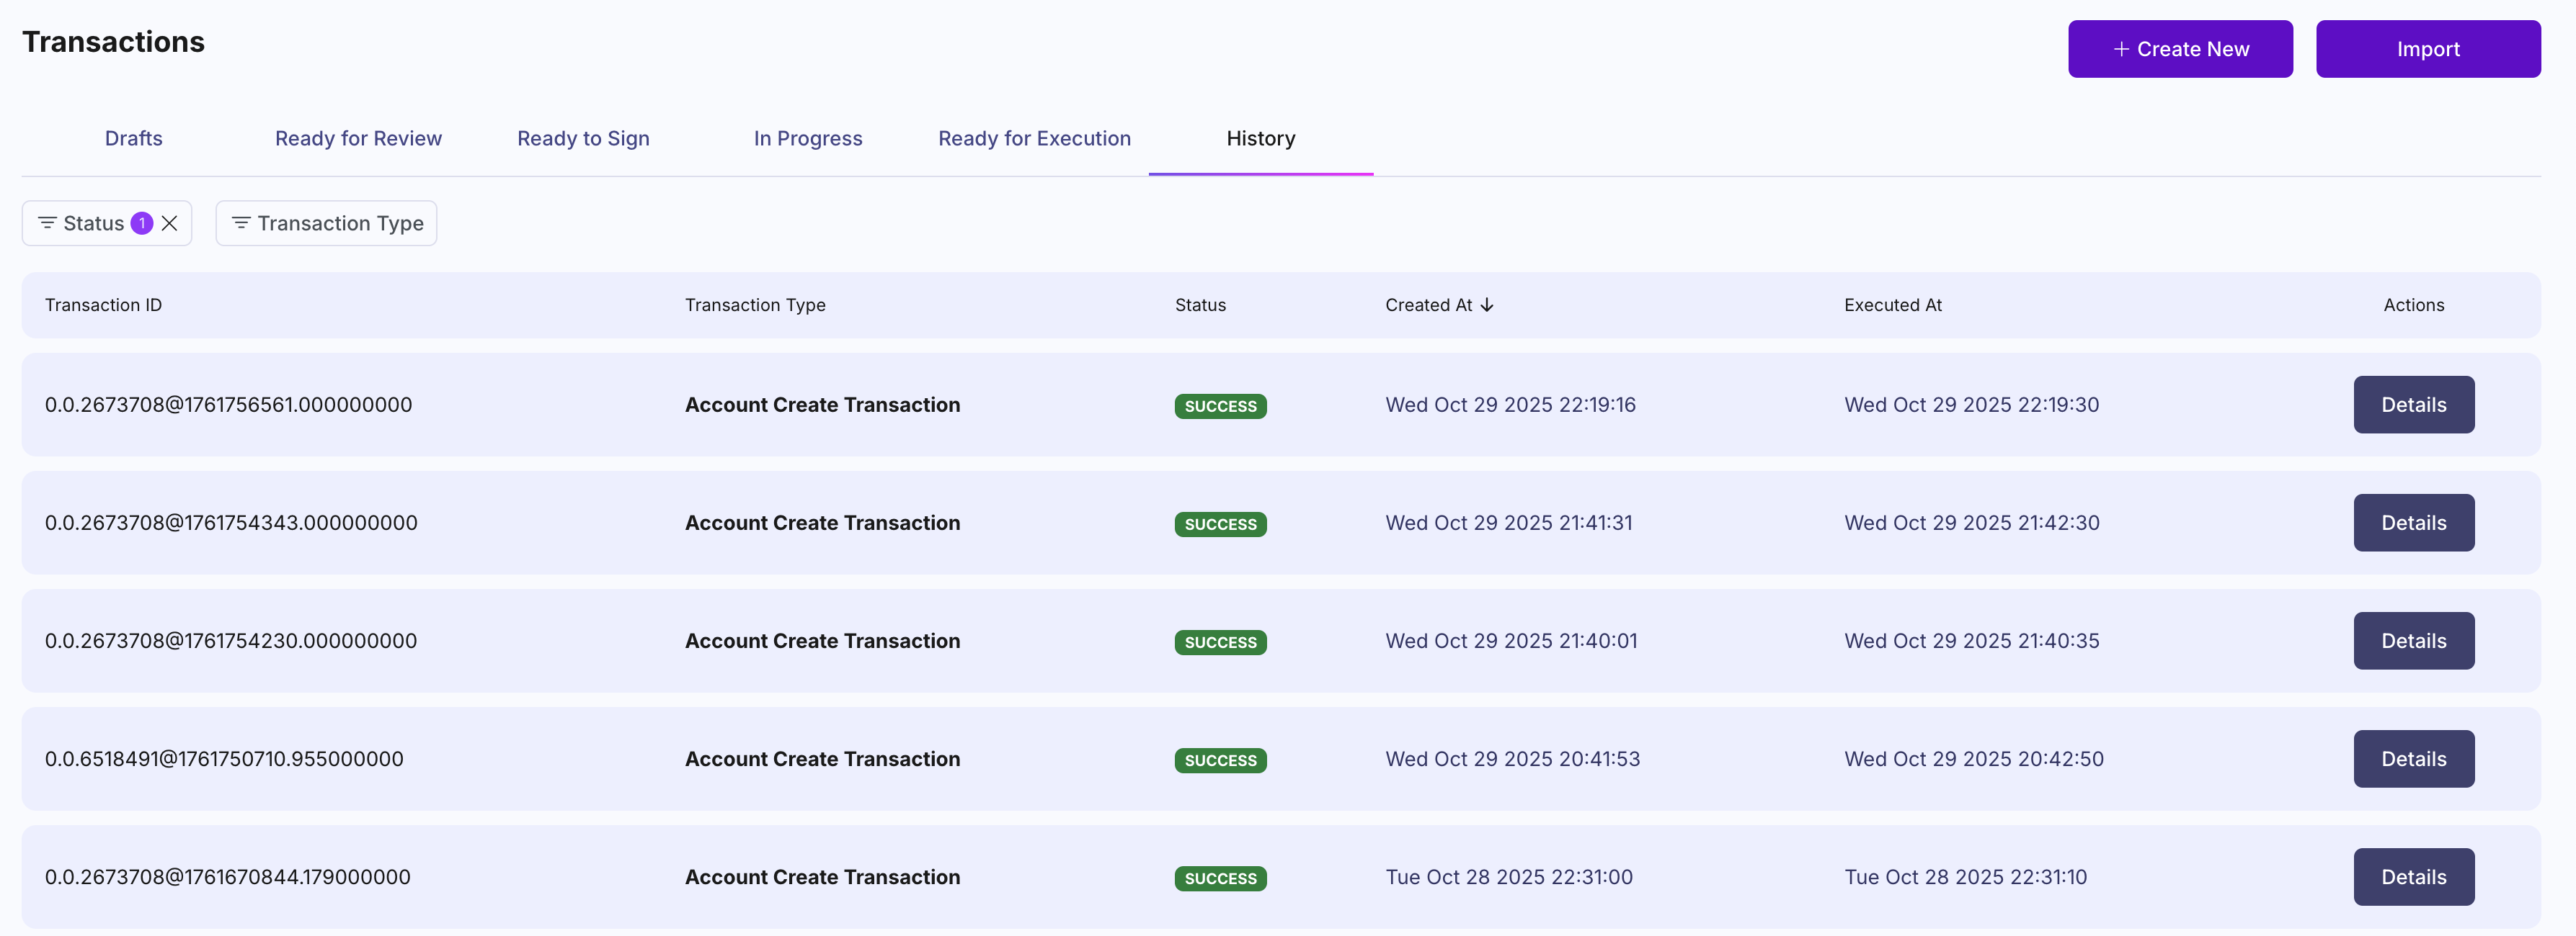Click the filter icon beside Transaction Type
2576x936 pixels.
(x=241, y=222)
